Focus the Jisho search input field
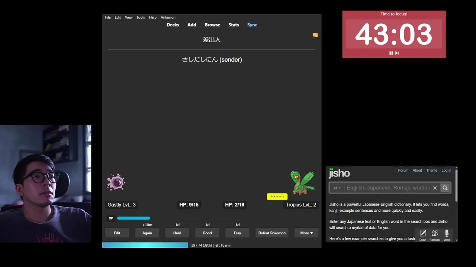This screenshot has width=476, height=267. point(388,188)
